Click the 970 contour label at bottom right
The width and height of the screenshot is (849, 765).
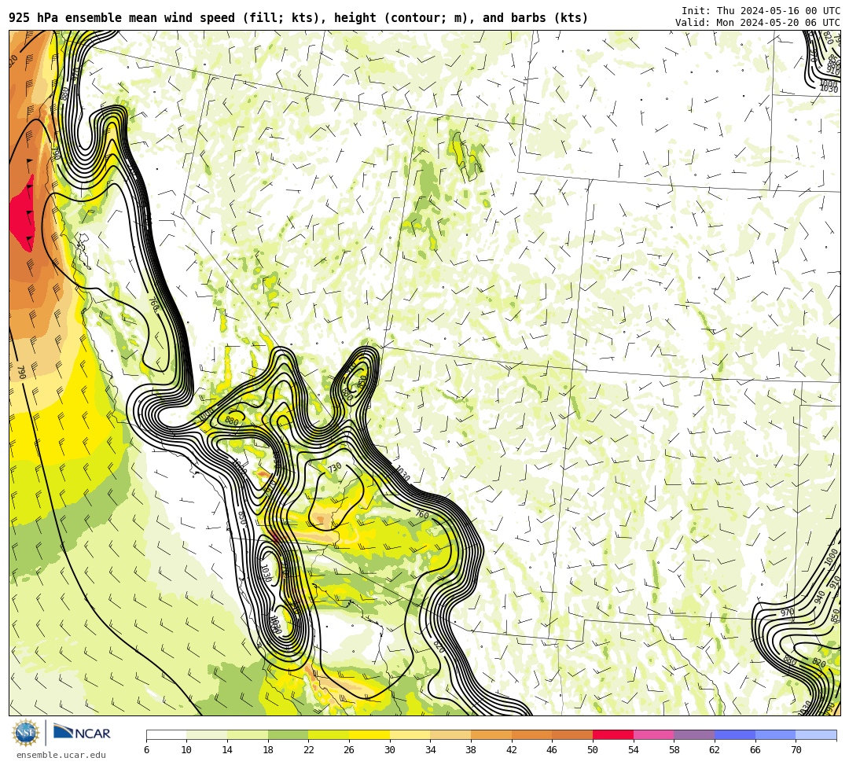[x=787, y=612]
